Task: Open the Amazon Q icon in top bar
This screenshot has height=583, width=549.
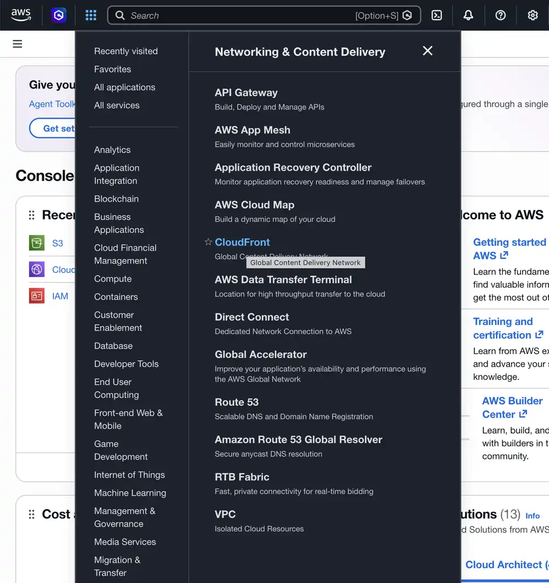Action: 59,15
